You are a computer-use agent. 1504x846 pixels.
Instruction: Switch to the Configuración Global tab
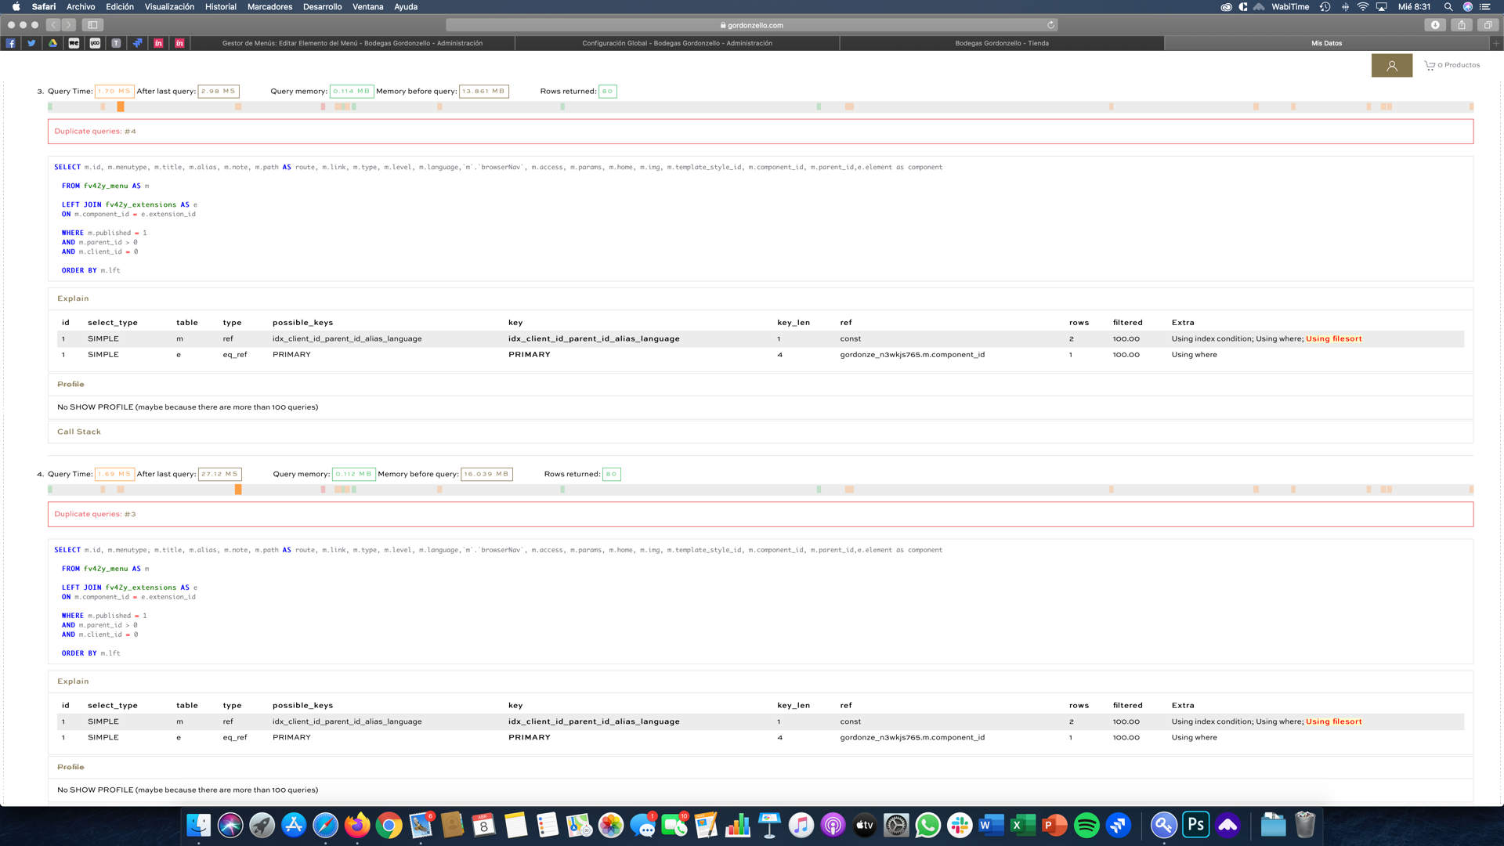click(x=677, y=43)
